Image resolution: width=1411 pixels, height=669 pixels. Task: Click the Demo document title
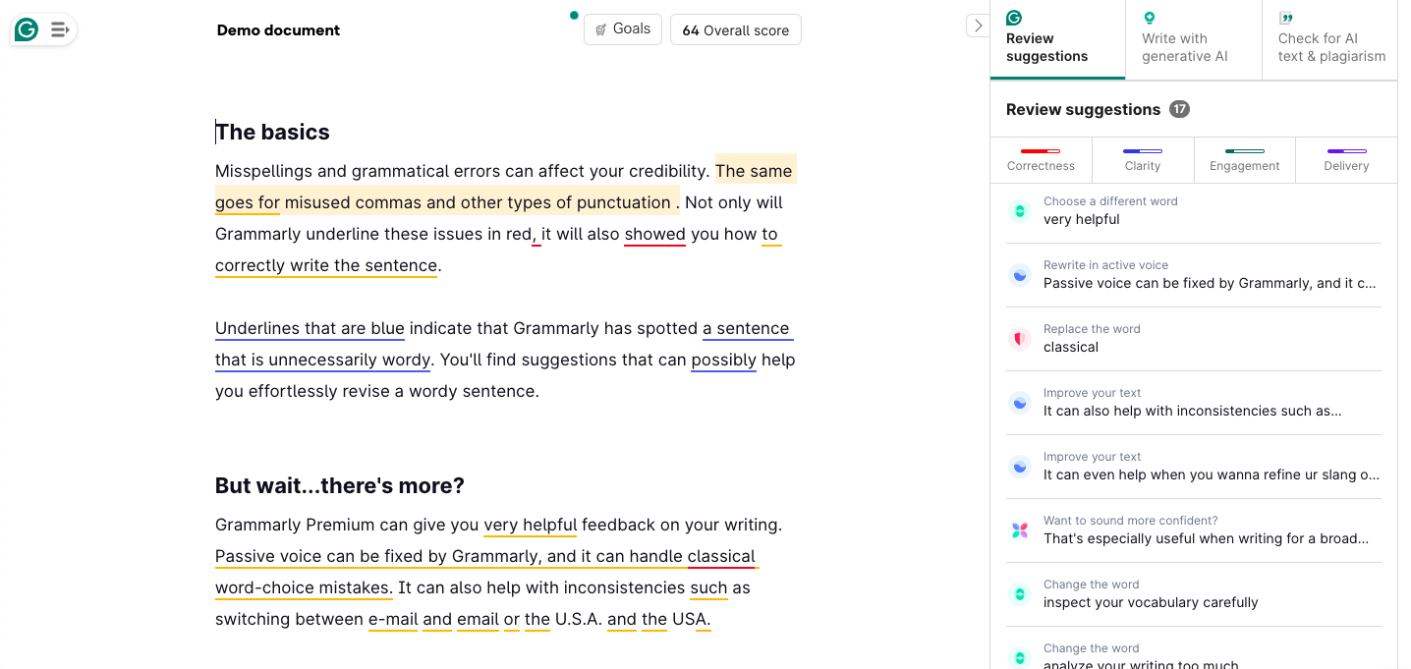[278, 30]
